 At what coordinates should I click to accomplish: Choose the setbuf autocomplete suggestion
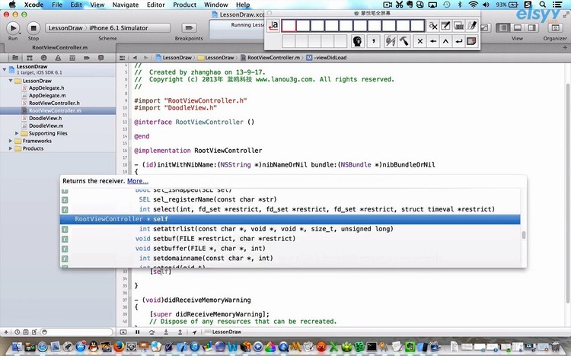(290, 239)
